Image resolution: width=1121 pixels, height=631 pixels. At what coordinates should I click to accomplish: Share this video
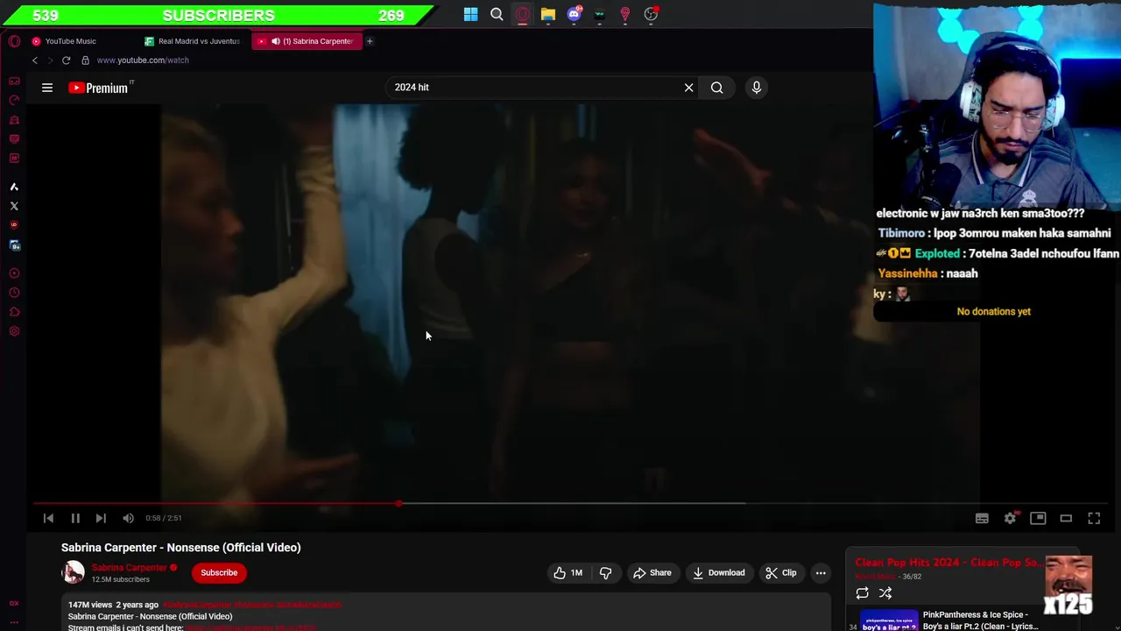click(x=652, y=573)
